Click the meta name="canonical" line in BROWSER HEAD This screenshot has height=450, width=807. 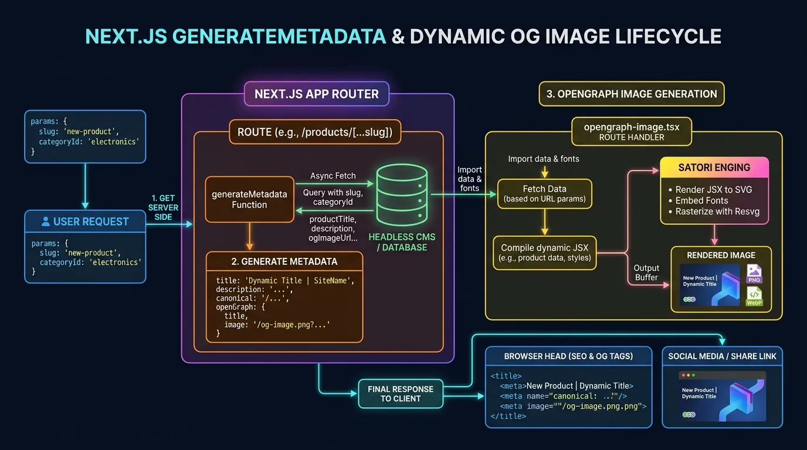tap(564, 396)
